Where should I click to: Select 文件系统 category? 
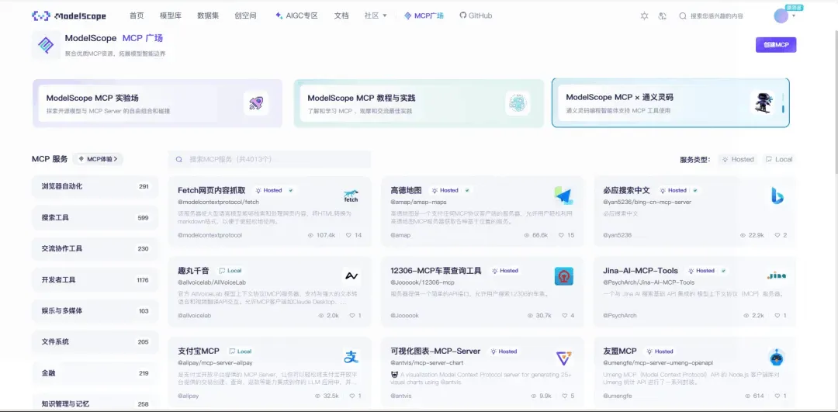click(95, 341)
